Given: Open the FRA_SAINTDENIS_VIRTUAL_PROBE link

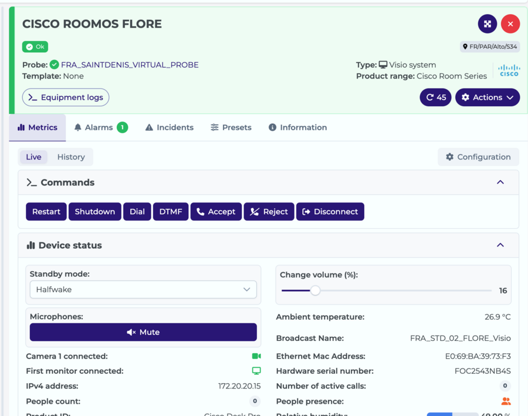Looking at the screenshot, I should pyautogui.click(x=130, y=65).
